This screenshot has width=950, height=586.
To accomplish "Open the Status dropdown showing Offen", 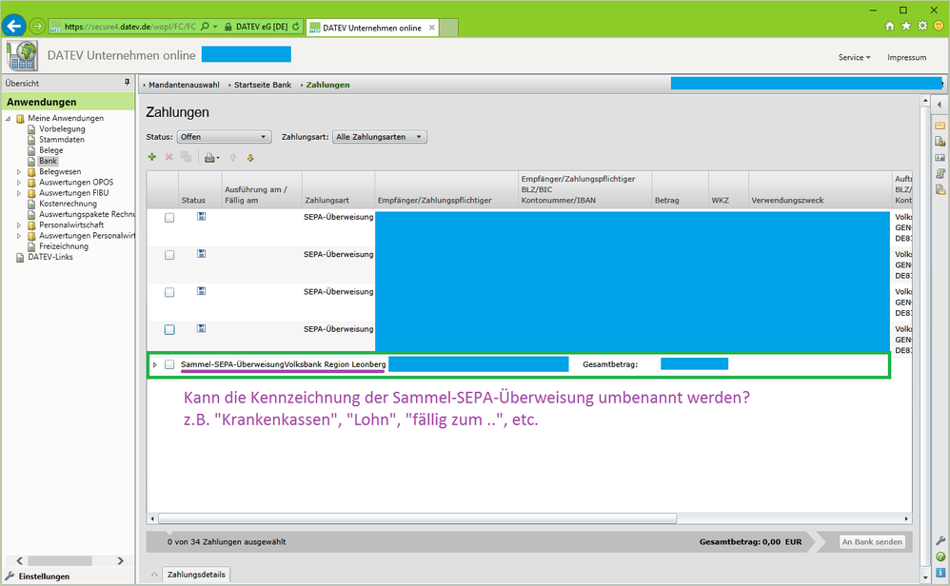I will click(224, 137).
